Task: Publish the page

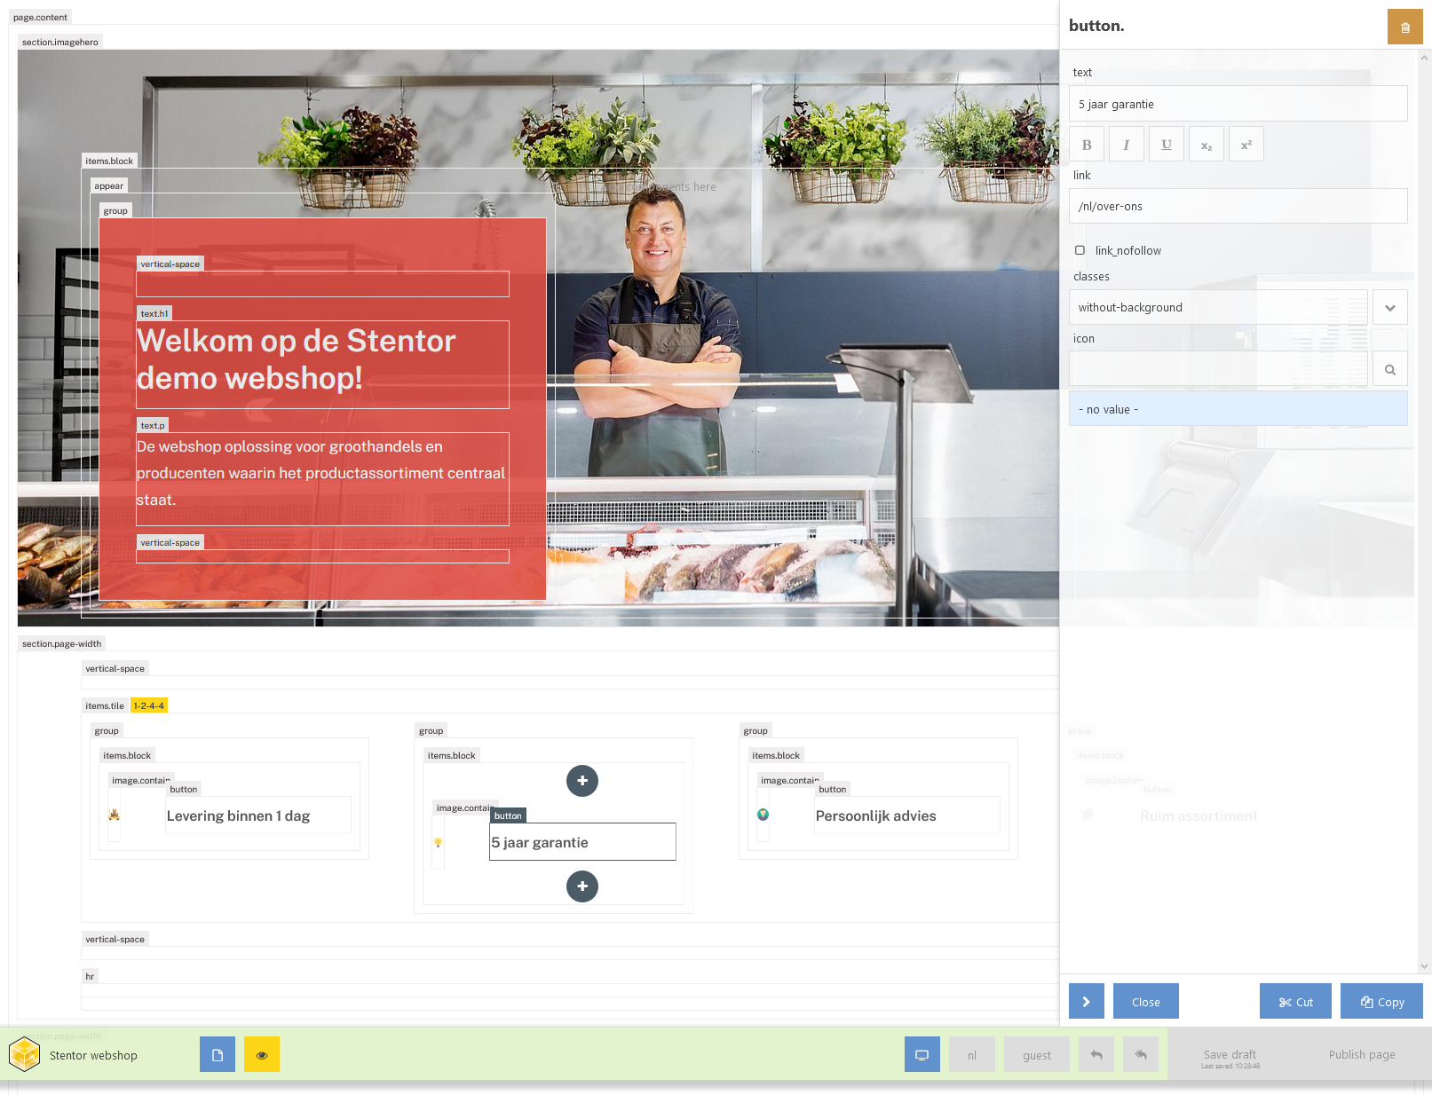Action: click(1362, 1054)
